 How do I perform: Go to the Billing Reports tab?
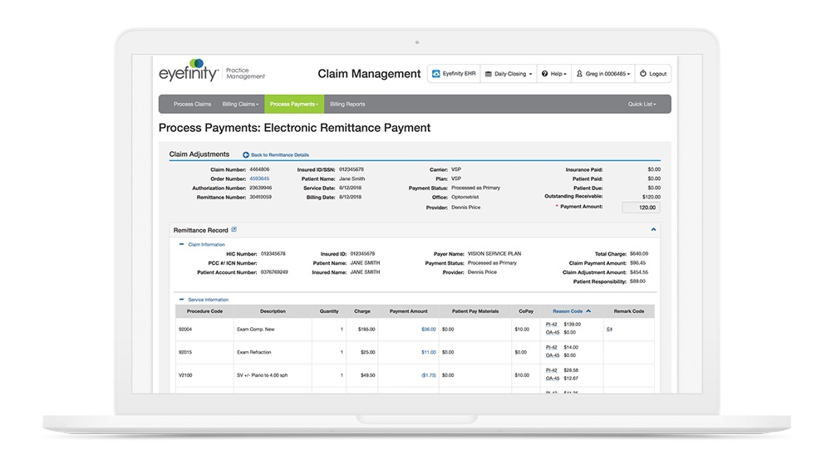(347, 105)
